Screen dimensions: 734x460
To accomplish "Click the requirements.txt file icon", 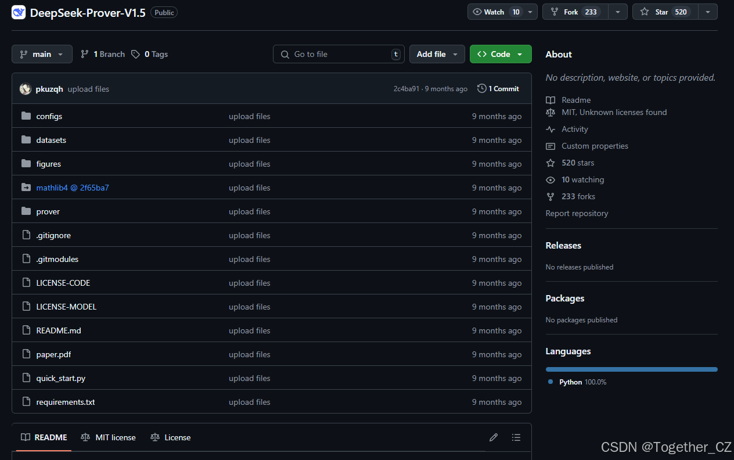I will tap(26, 402).
